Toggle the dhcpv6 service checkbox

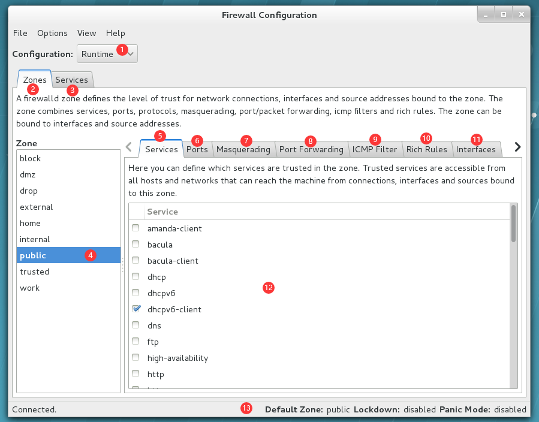(135, 293)
